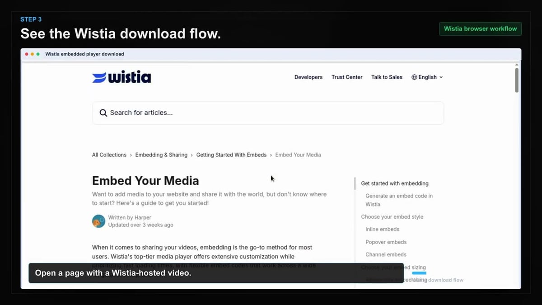Jump to Generate an embed code in Wistia
Screen dimensions: 542x305
[x=399, y=200]
